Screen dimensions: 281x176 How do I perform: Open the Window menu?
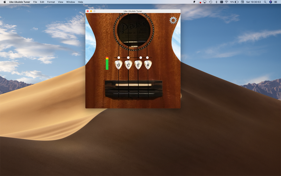pos(71,2)
